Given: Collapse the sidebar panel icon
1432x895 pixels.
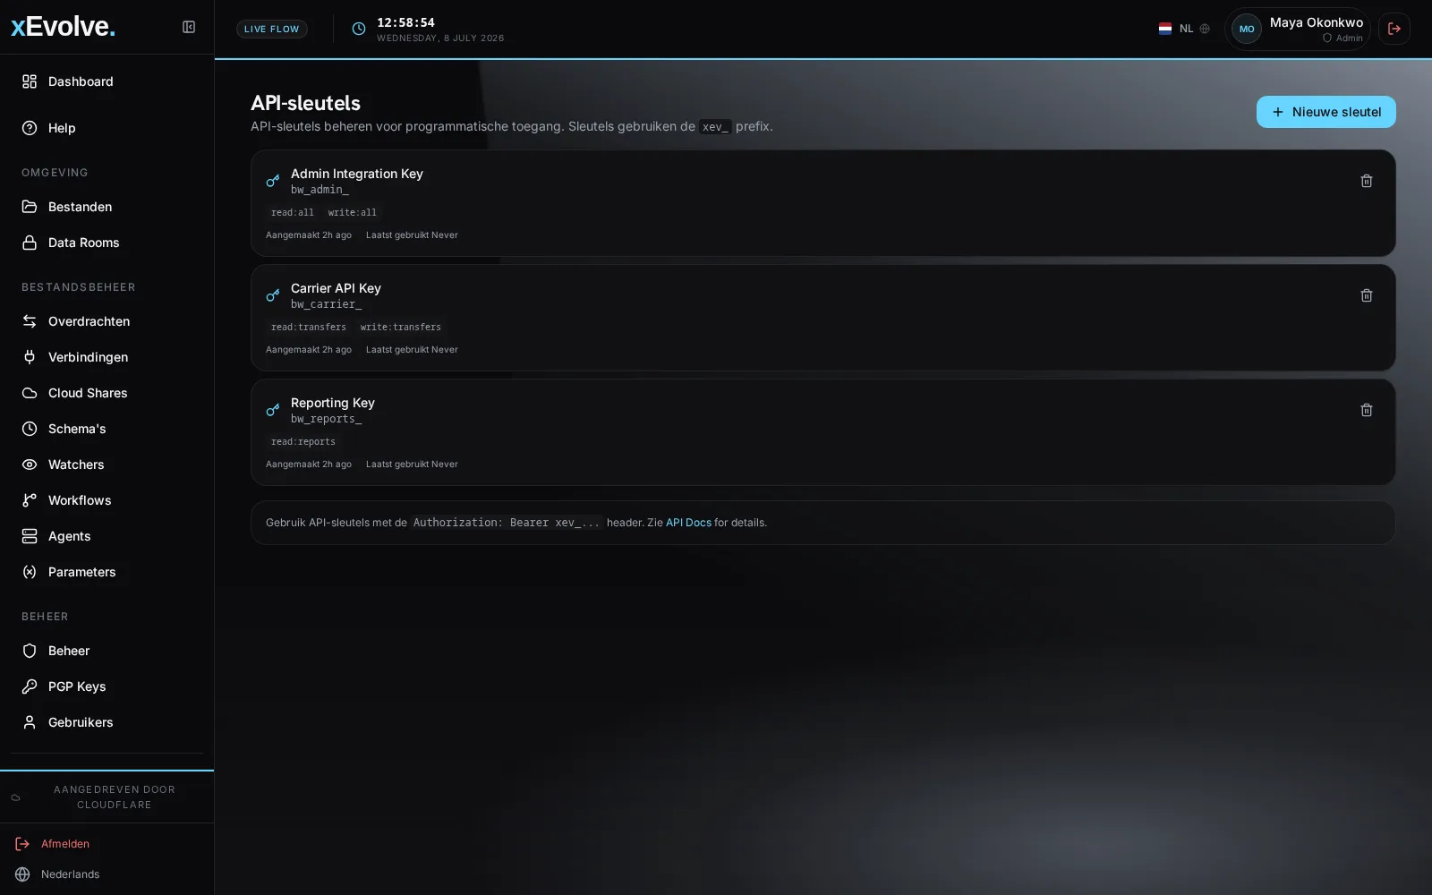Looking at the screenshot, I should (x=189, y=27).
